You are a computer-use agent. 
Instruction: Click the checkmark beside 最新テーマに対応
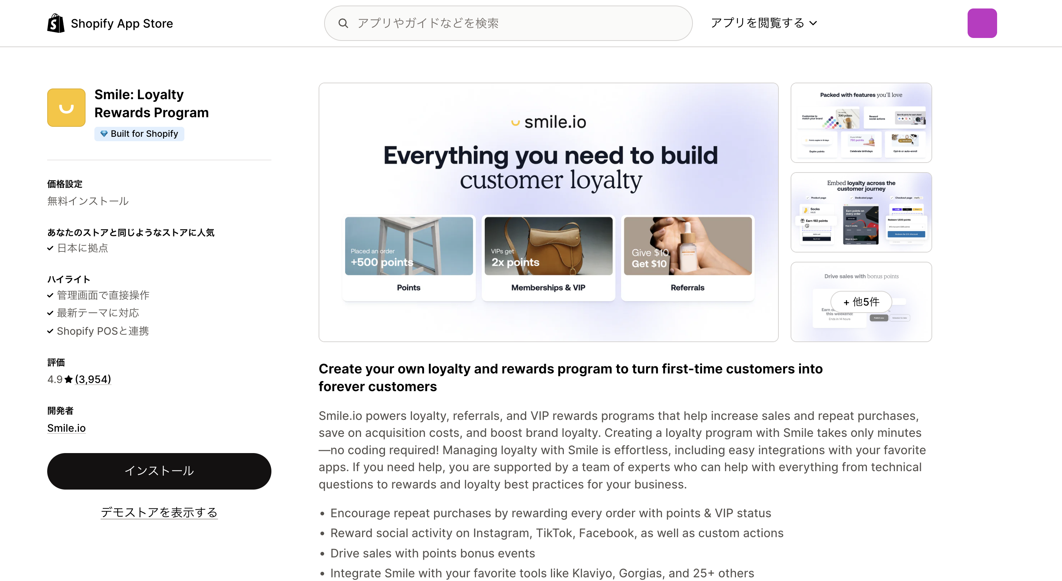pyautogui.click(x=50, y=313)
